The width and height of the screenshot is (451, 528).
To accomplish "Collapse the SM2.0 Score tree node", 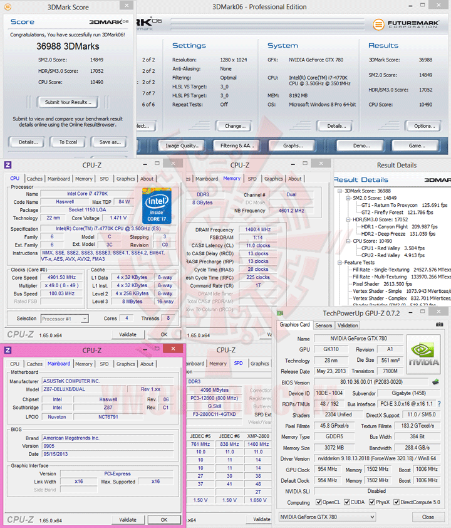I will point(348,198).
